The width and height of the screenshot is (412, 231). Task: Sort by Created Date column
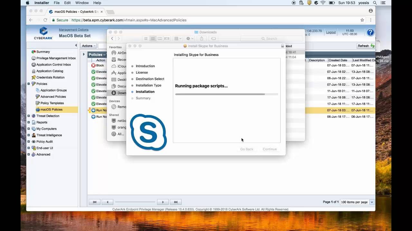point(338,60)
